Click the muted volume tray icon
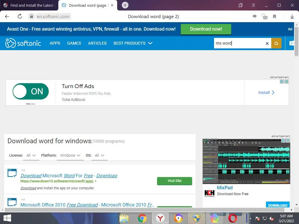Image resolution: width=299 pixels, height=224 pixels. (271, 218)
